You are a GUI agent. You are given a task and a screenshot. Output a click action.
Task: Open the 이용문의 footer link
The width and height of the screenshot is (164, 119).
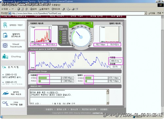(49, 109)
